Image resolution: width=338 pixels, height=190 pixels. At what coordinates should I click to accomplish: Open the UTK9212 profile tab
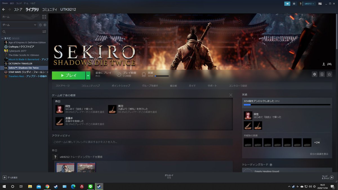tap(68, 10)
